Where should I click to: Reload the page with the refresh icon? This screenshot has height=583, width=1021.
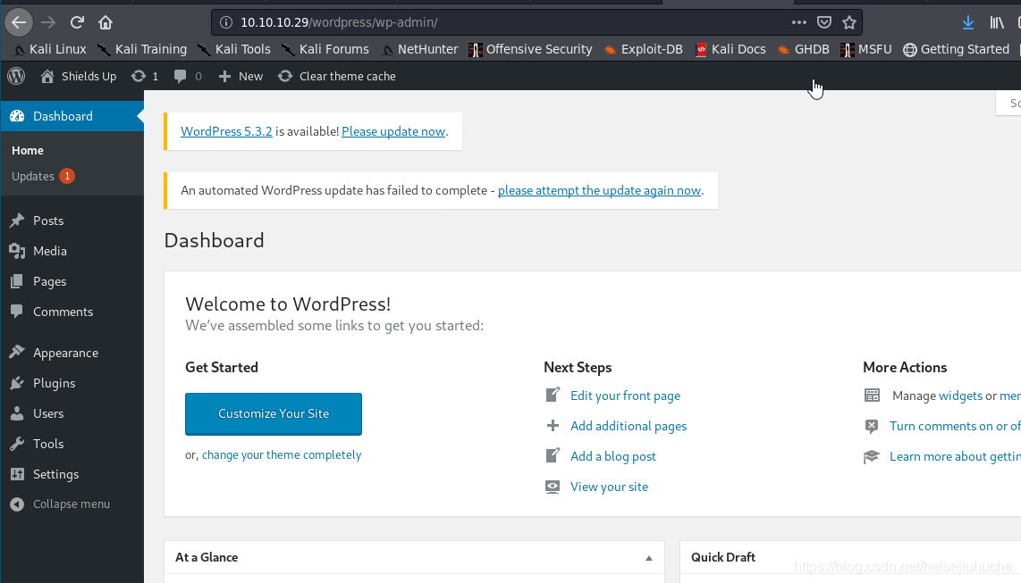[77, 22]
